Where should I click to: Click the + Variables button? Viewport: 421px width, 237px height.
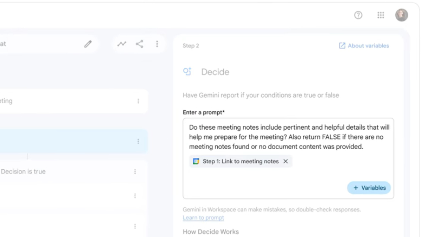click(369, 188)
